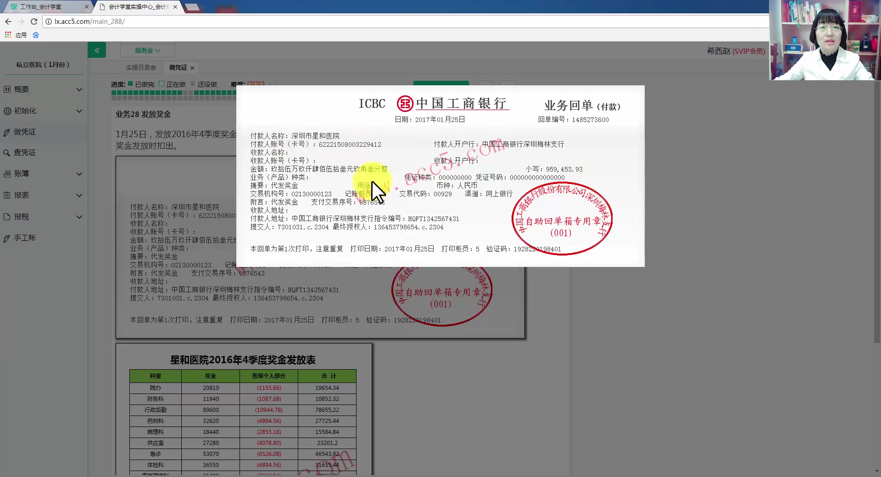Click the Baidu paw bookmark icon
This screenshot has height=477, width=881.
point(36,35)
